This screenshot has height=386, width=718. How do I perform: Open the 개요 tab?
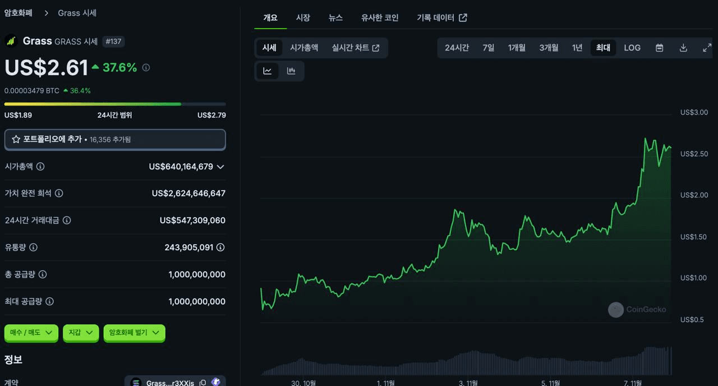pos(270,17)
